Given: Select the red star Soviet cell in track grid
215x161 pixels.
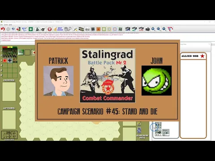Looking at the screenshot, I should click(x=5, y=60).
